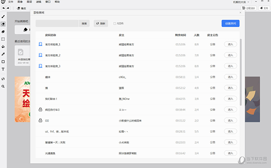271x168 pixels.
Task: Click the room search input field
Action: tap(57, 23)
